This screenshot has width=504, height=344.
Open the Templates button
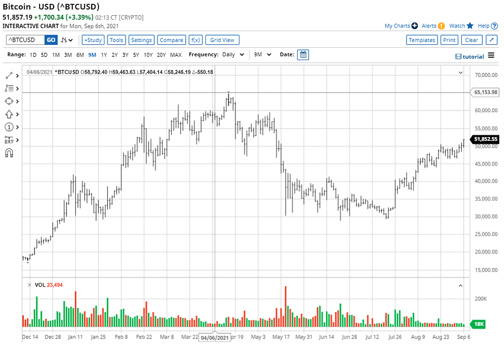(422, 40)
